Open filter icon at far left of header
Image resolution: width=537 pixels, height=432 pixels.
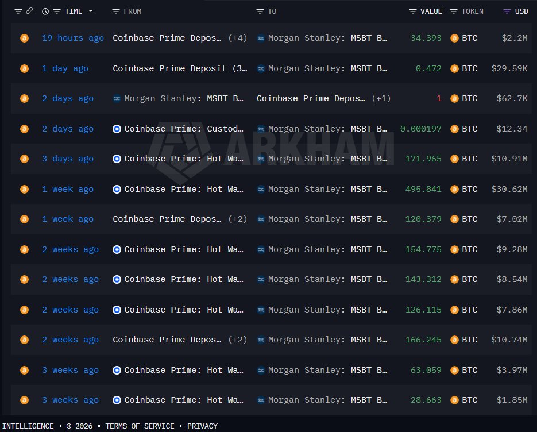[x=18, y=11]
